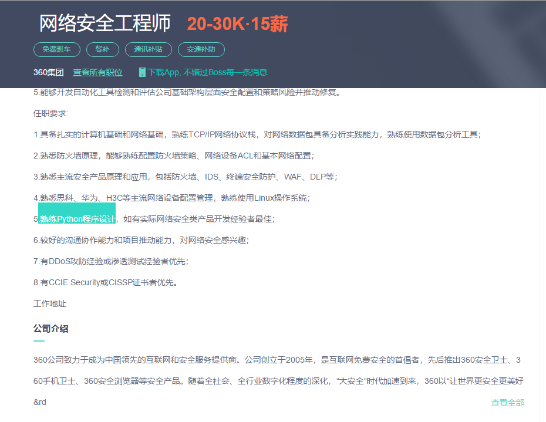Click the DDoS攻防经验 requirement line
The image size is (546, 422).
pyautogui.click(x=111, y=261)
